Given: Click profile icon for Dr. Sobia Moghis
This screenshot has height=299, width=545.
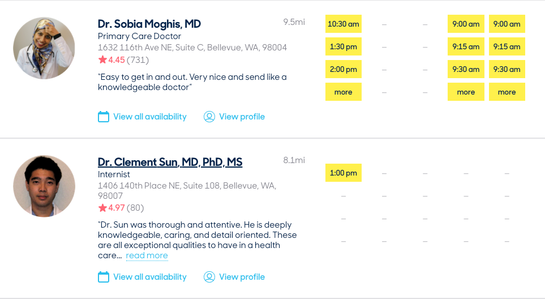Looking at the screenshot, I should tap(209, 117).
